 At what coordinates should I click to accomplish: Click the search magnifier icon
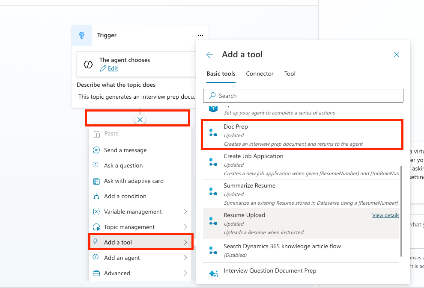tap(212, 95)
